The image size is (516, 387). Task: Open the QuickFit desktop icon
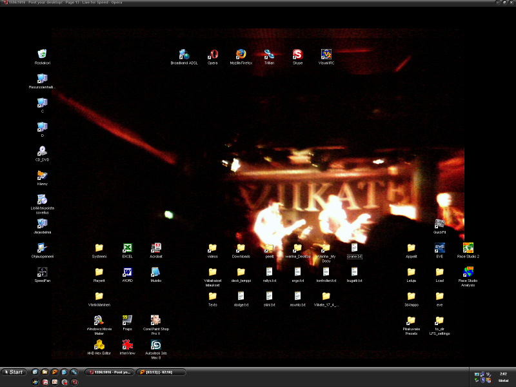point(440,226)
